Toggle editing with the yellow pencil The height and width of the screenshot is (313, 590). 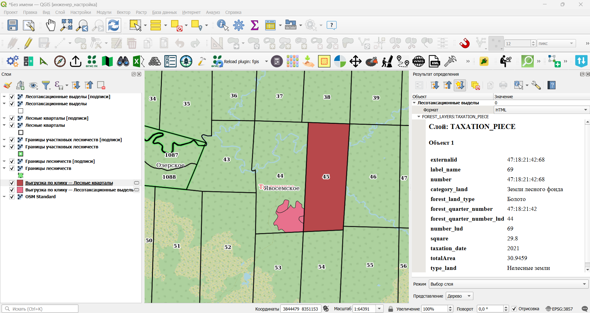(x=28, y=43)
